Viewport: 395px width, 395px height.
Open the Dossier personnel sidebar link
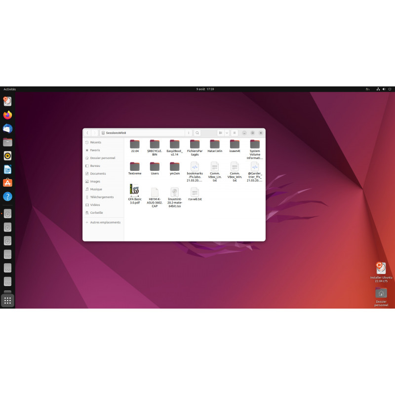102,158
